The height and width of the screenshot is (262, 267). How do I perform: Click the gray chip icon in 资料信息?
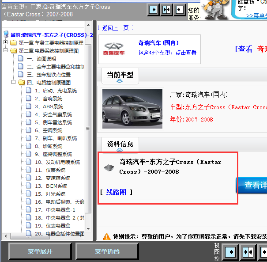coord(109,167)
